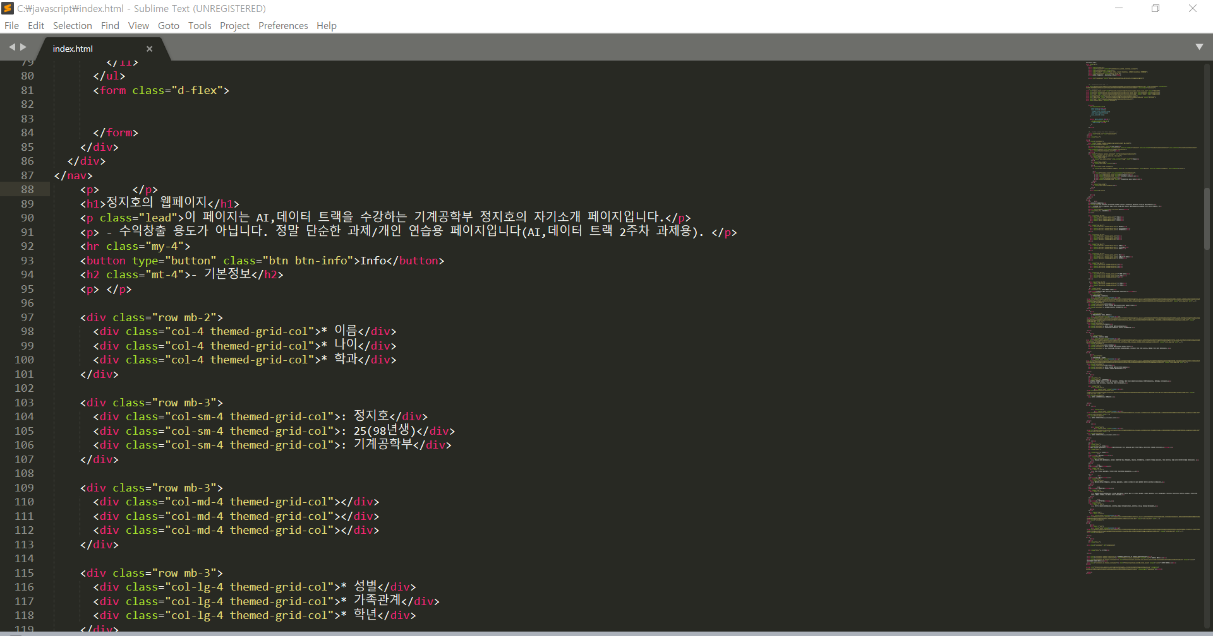
Task: Click line number 103 in the gutter
Action: [x=24, y=403]
